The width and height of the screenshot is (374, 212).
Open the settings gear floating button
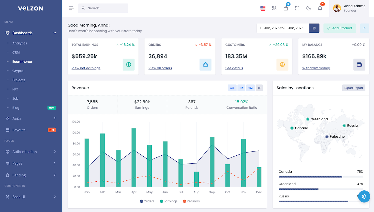(x=364, y=196)
